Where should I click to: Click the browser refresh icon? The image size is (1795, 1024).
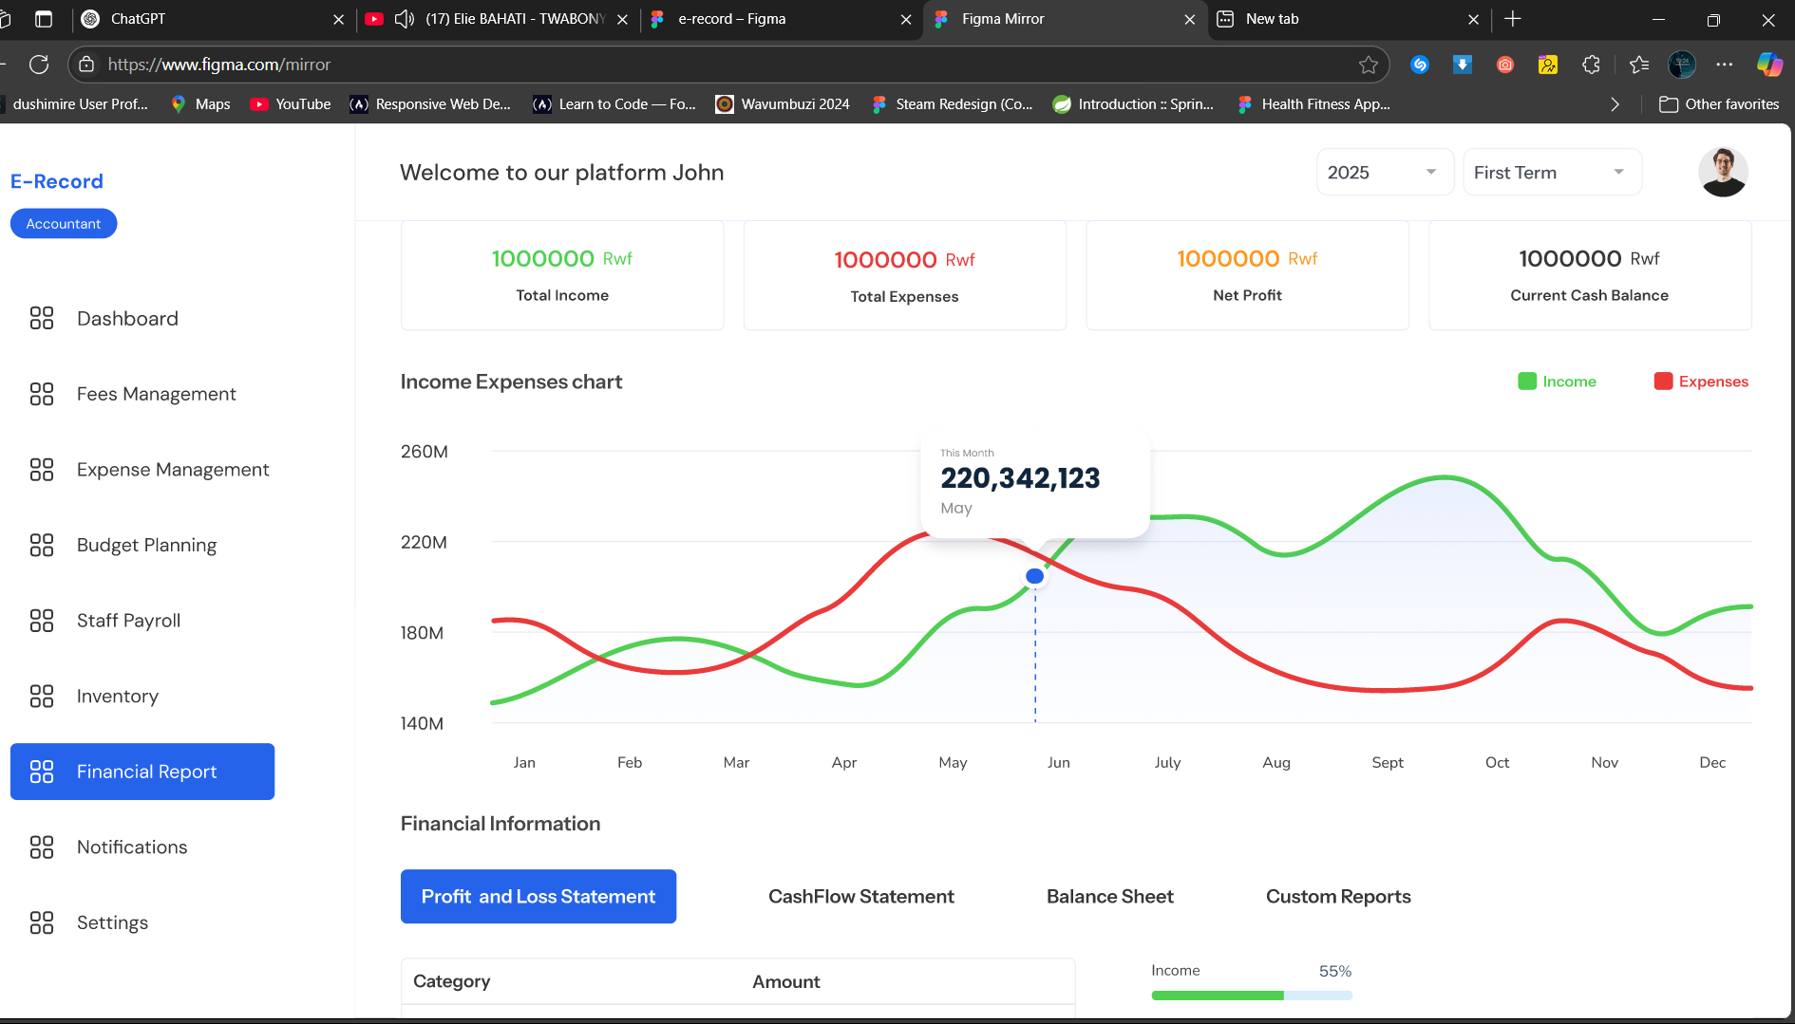click(39, 65)
